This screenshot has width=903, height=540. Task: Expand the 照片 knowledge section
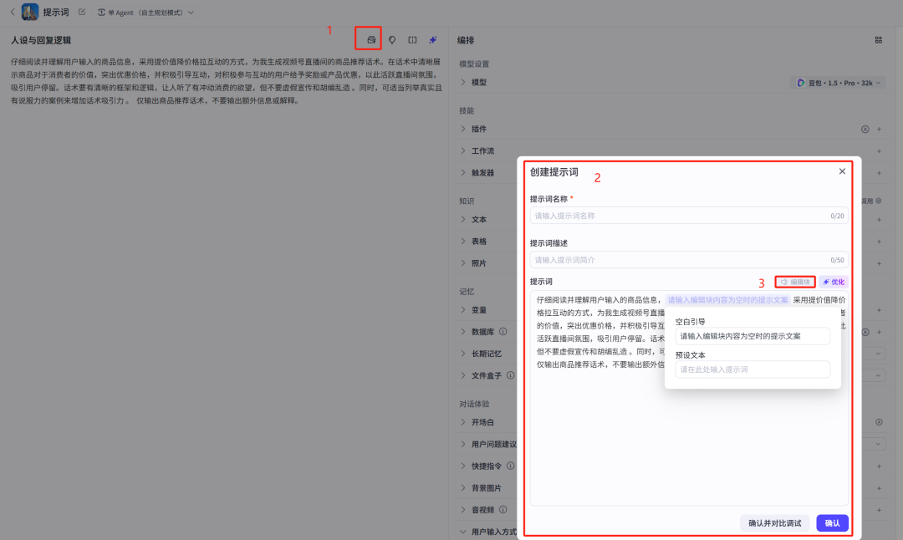click(463, 263)
